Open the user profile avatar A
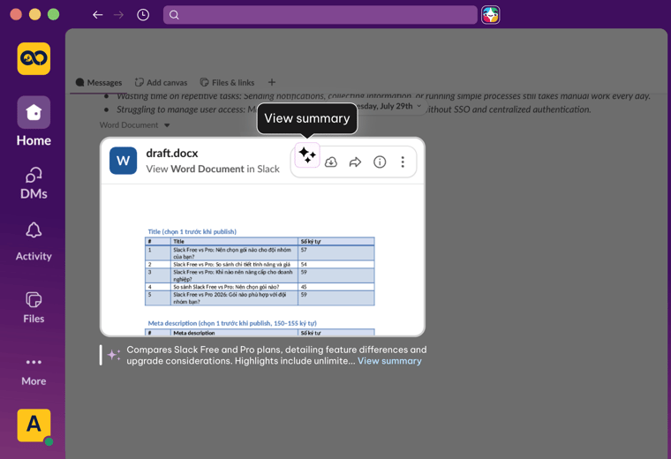 pos(34,425)
